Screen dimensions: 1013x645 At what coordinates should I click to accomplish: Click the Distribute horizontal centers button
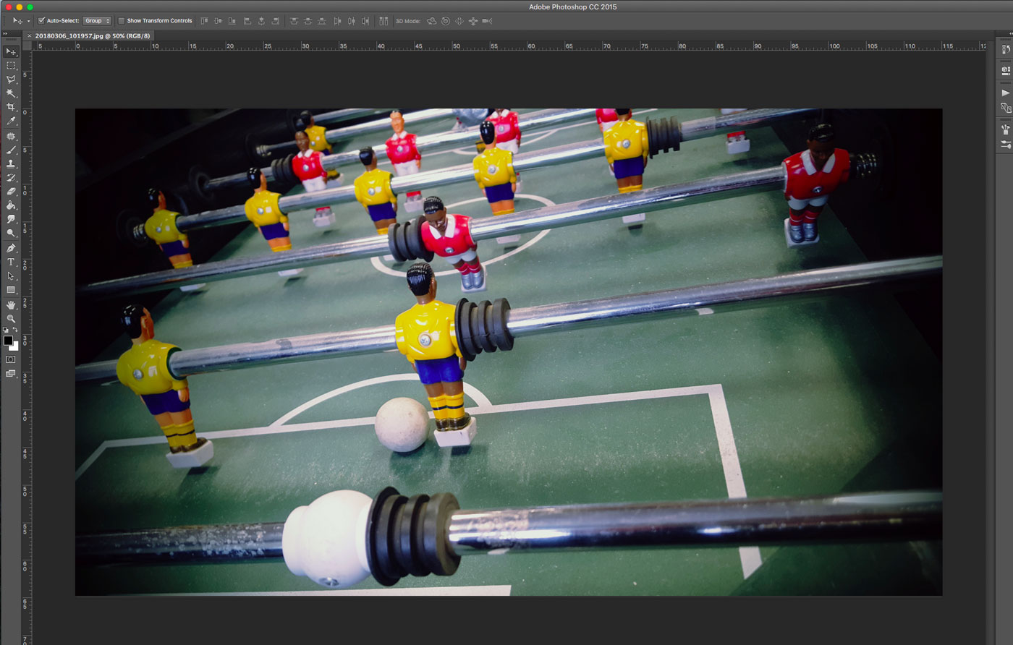351,21
